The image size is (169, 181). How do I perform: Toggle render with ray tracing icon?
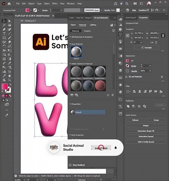(x=111, y=25)
